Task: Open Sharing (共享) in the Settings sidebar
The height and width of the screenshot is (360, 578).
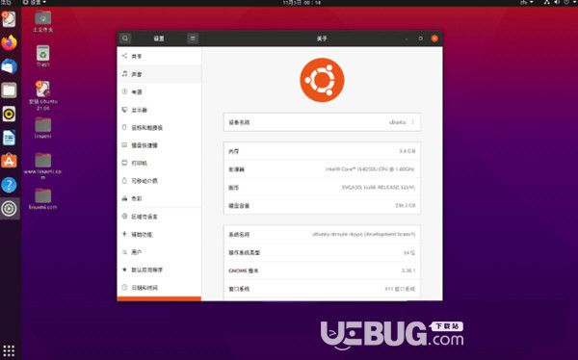Action: (159, 57)
